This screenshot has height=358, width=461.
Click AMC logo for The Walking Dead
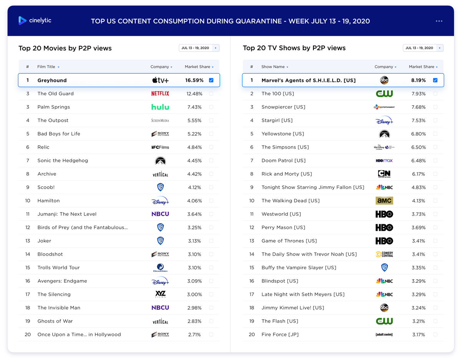[x=384, y=201]
